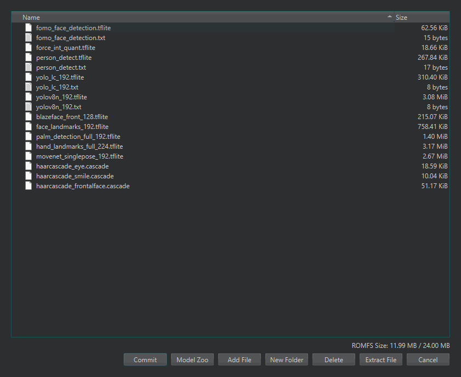Click the haarcascade_frontalface.cascade file icon

[29, 186]
